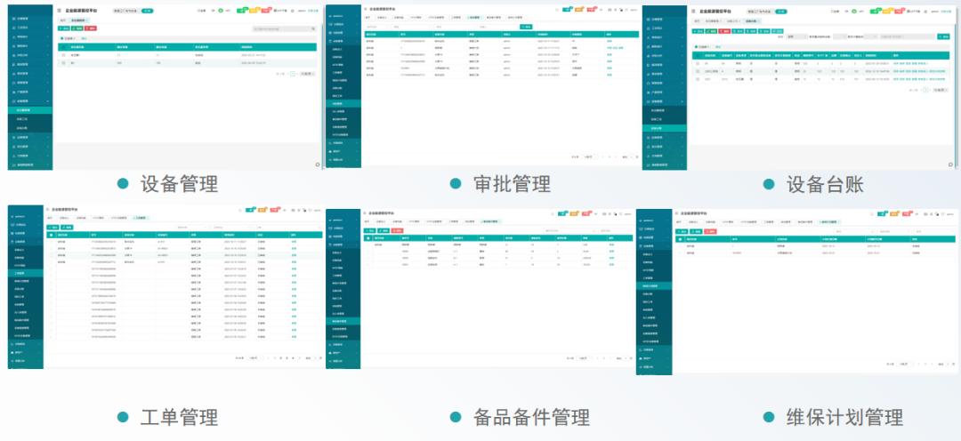The height and width of the screenshot is (441, 961).
Task: Open page-size dropdown in 设备台账 pagination
Action: pos(941,90)
